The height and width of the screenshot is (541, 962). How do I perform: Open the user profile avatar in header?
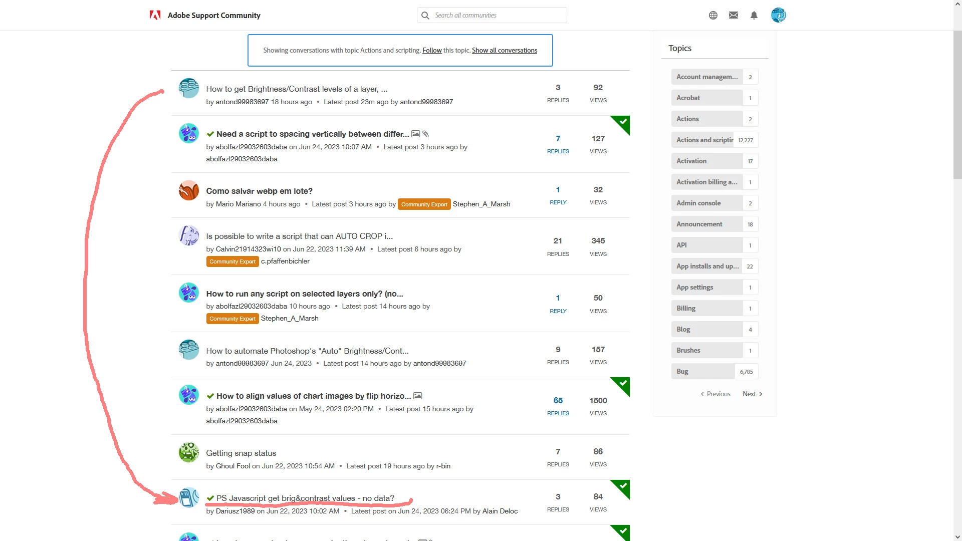point(778,15)
